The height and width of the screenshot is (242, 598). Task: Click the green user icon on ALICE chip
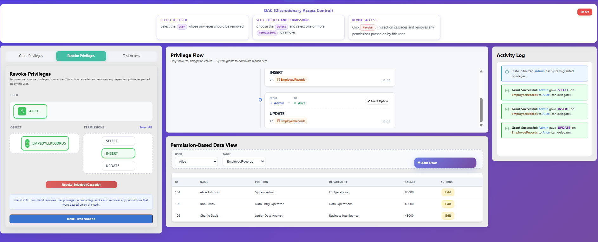22,111
